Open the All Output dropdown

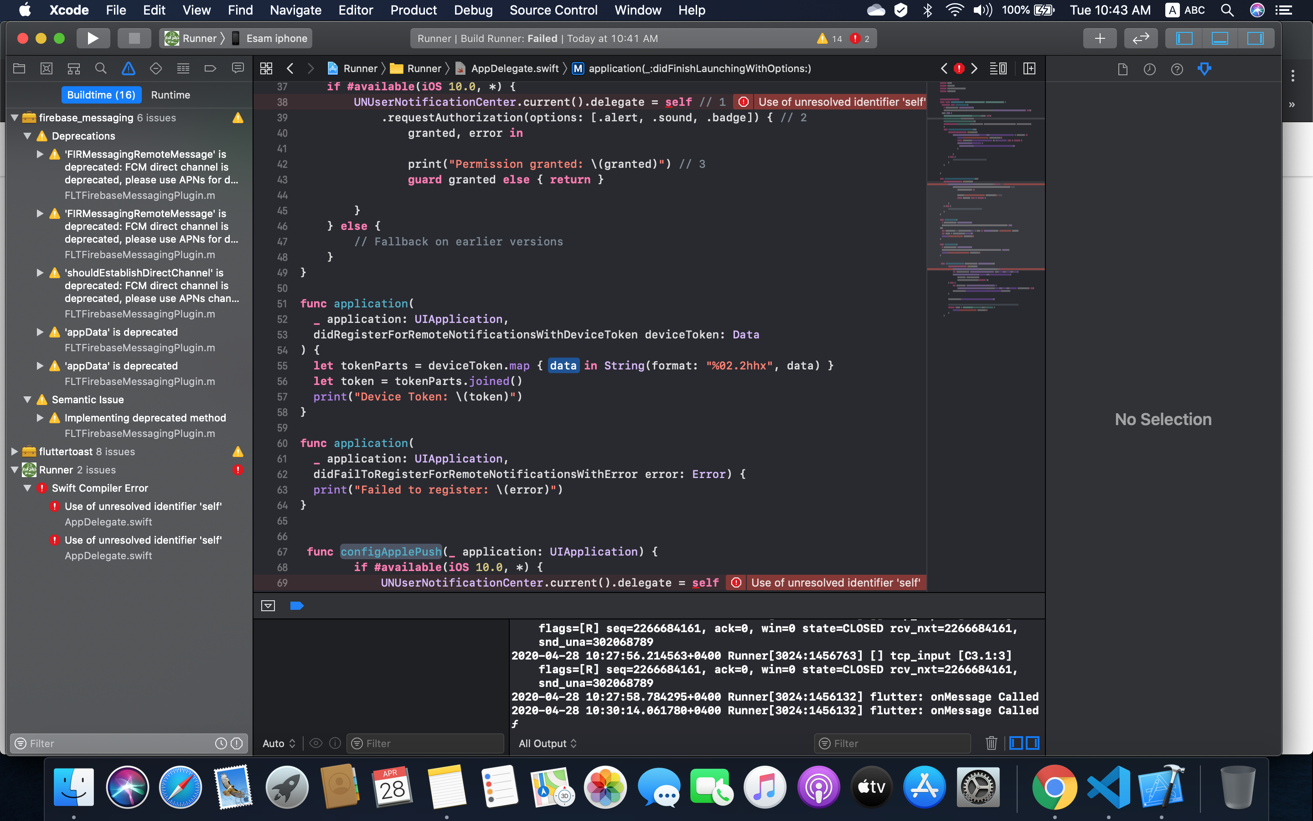click(547, 743)
